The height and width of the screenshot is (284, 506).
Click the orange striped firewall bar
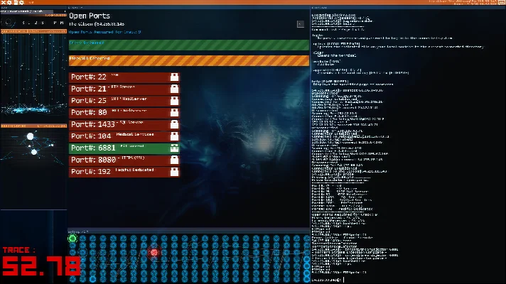point(189,60)
